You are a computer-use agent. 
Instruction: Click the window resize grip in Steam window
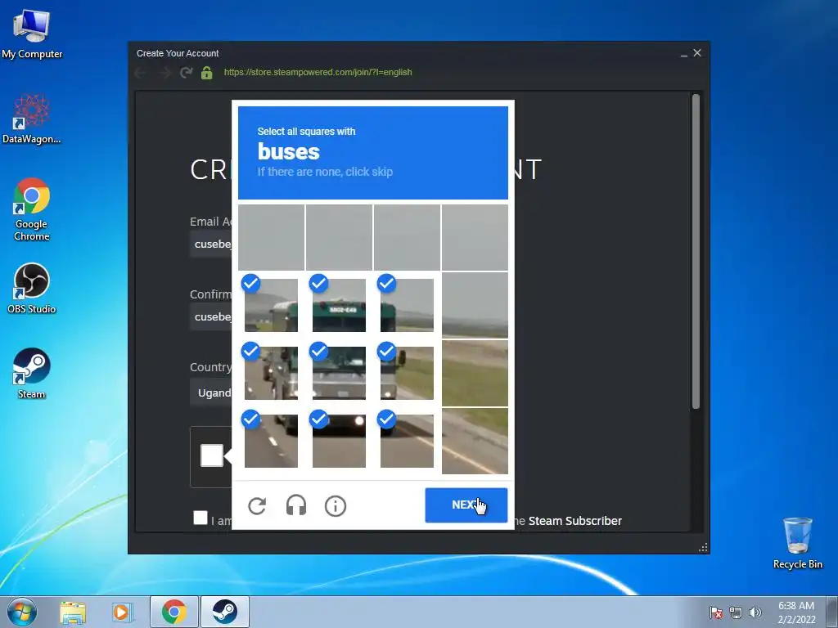click(703, 547)
